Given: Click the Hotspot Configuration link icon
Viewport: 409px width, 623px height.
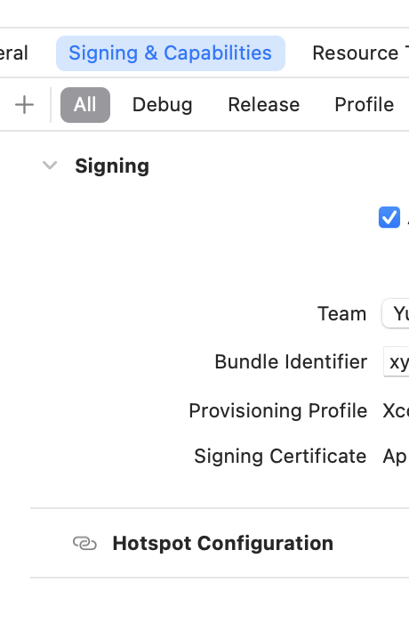Looking at the screenshot, I should (84, 543).
